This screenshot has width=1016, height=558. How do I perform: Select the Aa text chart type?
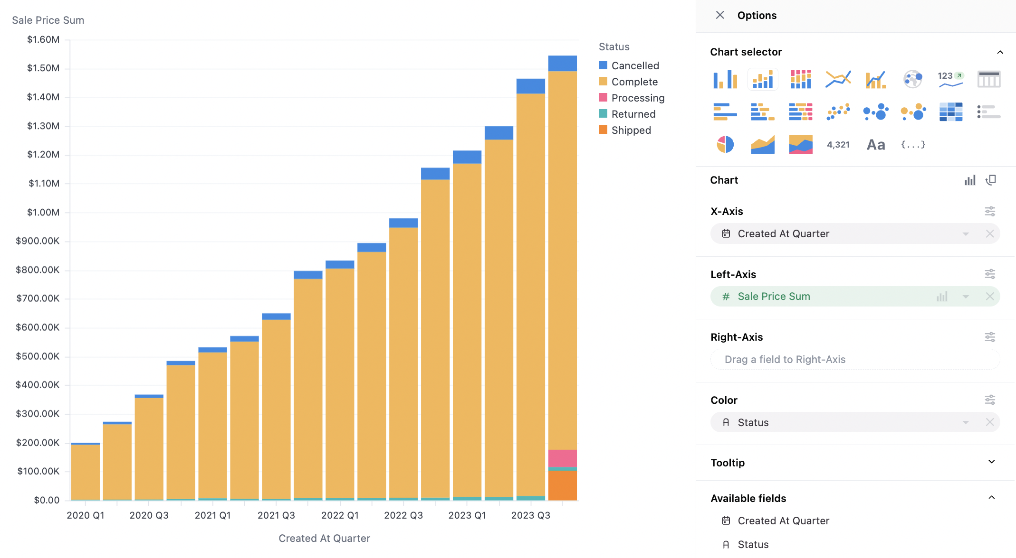pyautogui.click(x=875, y=144)
